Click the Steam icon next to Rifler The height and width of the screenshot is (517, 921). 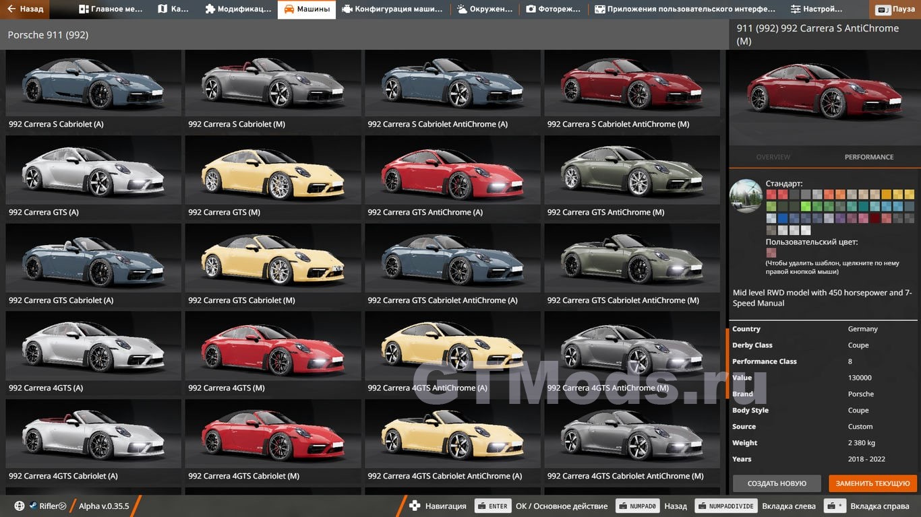tap(32, 506)
